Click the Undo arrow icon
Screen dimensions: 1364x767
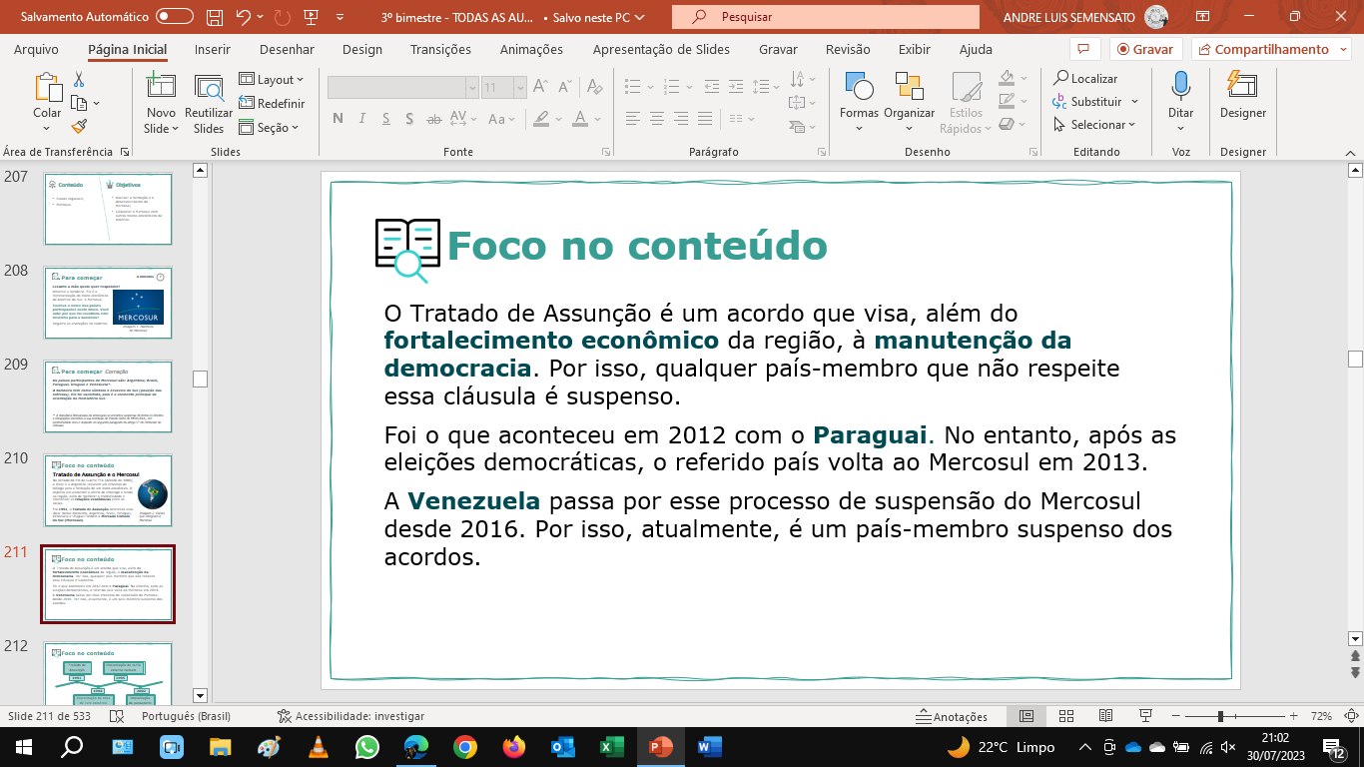(244, 17)
